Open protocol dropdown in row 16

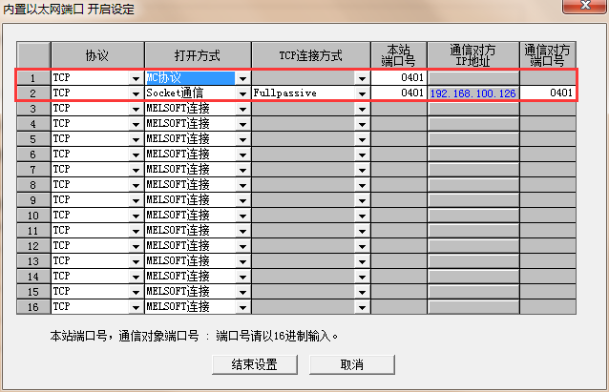point(136,307)
